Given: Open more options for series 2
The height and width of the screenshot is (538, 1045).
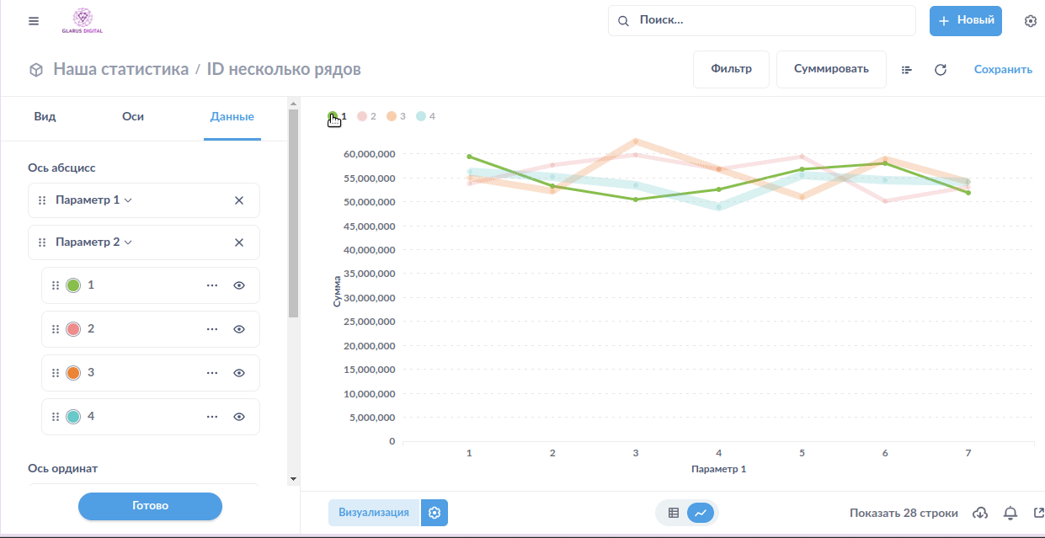Looking at the screenshot, I should point(212,329).
